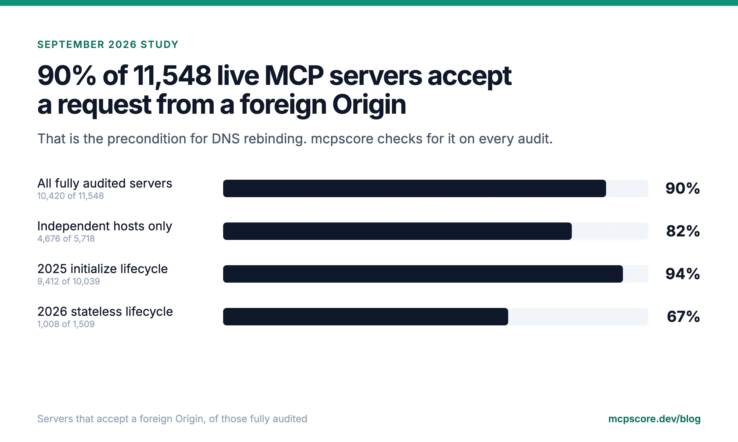738x442 pixels.
Task: Click the subtitle about DNS rebinding
Action: tap(295, 139)
